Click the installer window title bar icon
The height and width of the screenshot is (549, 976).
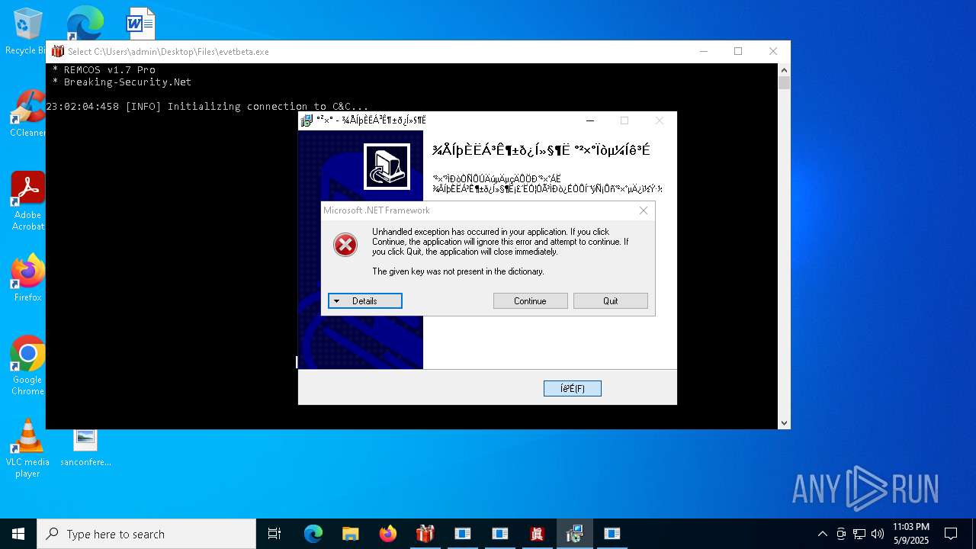pyautogui.click(x=307, y=120)
